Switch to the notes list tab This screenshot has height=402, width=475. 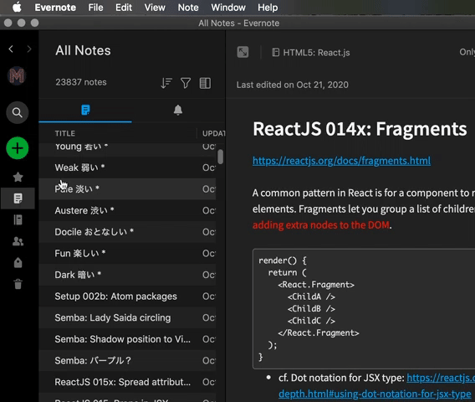click(x=85, y=111)
